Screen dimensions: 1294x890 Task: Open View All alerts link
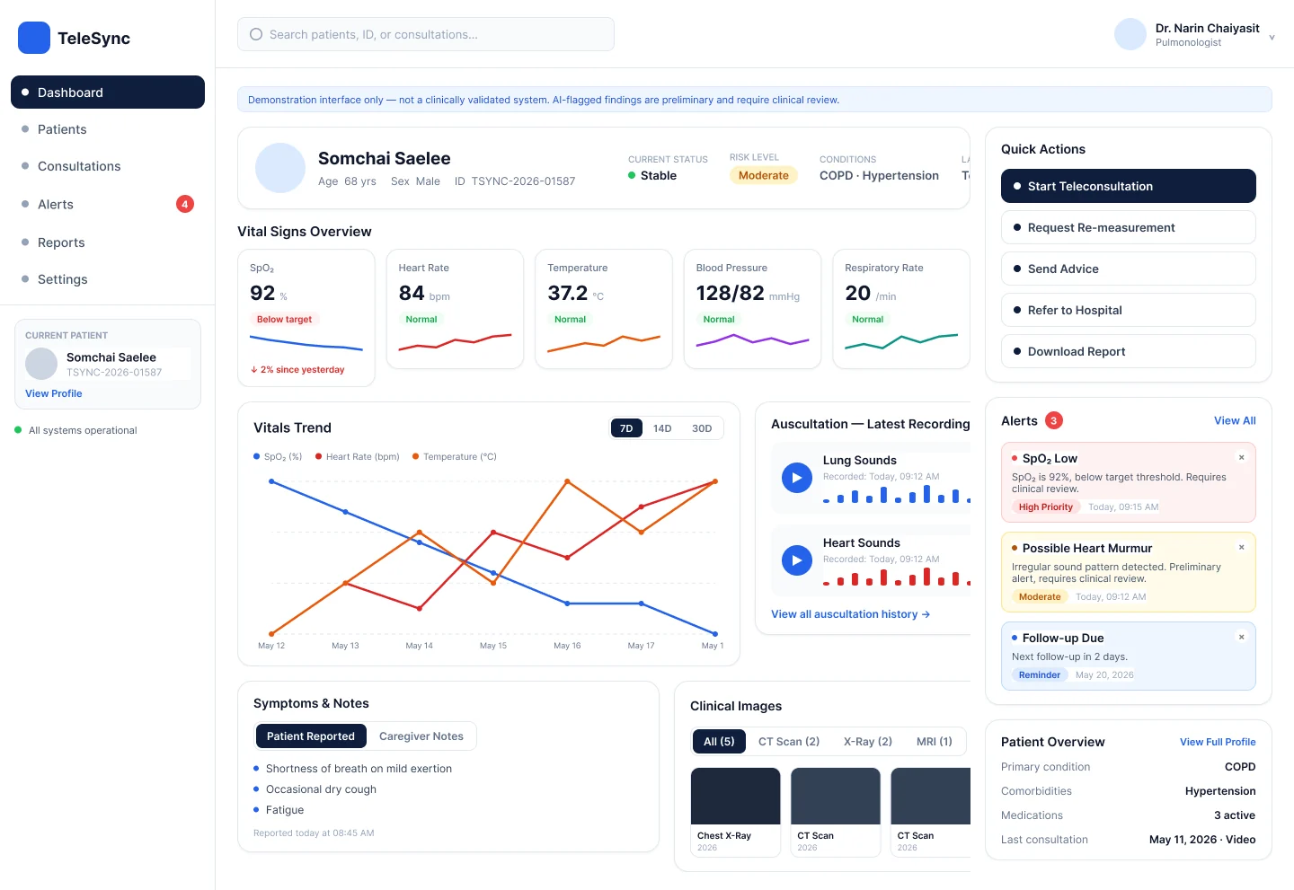[1235, 420]
